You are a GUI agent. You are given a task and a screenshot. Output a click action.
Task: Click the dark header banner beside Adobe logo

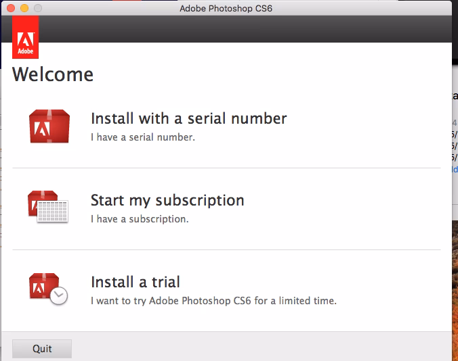[x=244, y=30]
